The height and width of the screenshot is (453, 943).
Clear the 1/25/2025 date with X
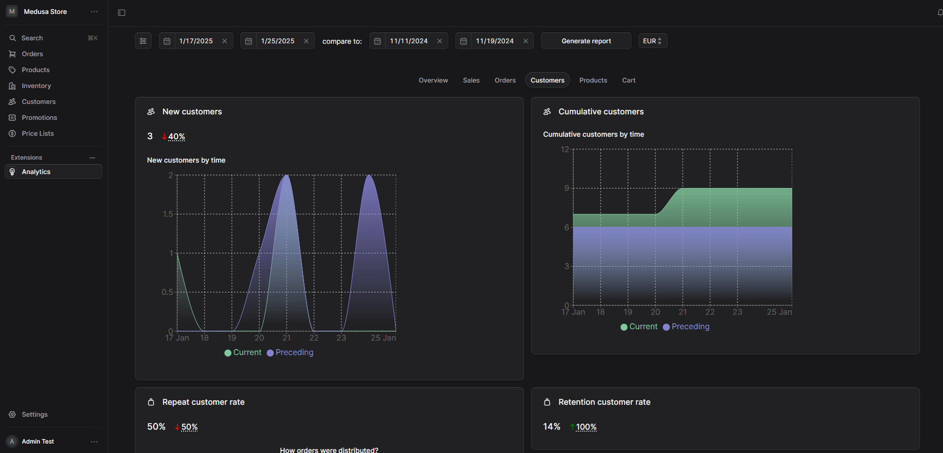[x=306, y=41]
